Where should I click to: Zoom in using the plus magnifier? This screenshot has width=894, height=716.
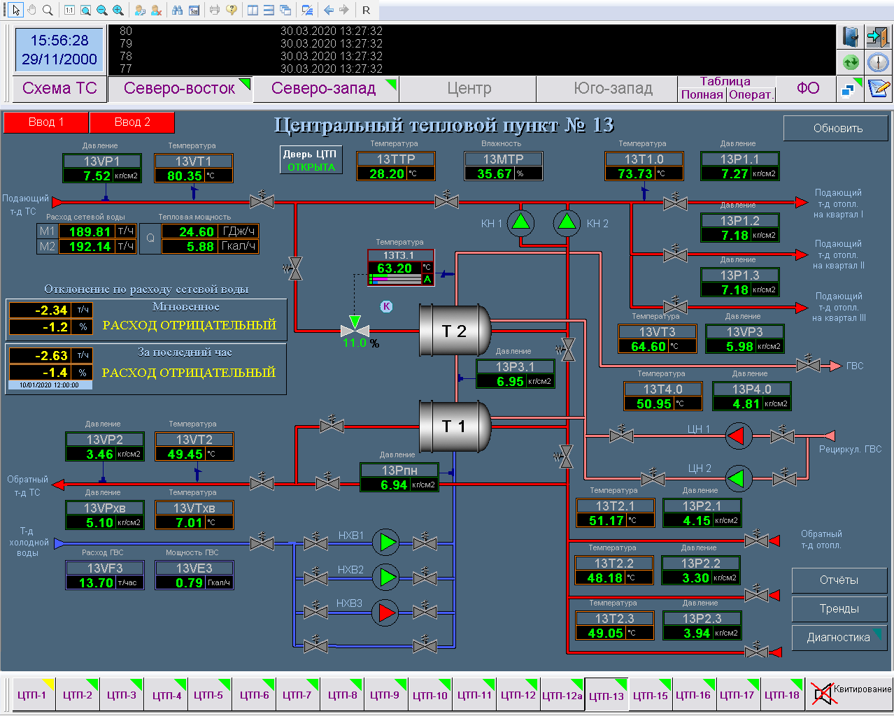[118, 10]
